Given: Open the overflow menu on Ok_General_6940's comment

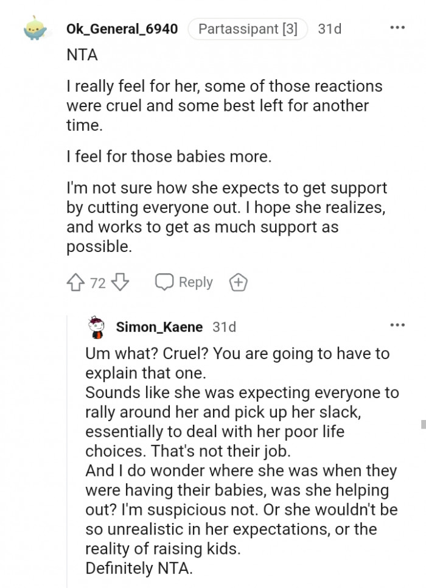Looking at the screenshot, I should point(397,27).
